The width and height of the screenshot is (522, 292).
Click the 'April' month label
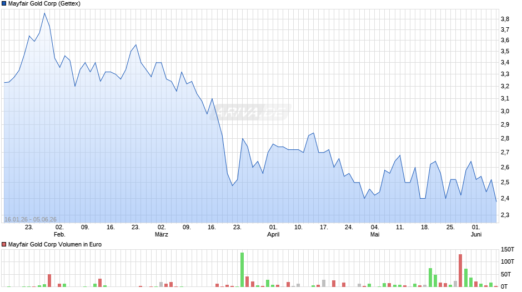(273, 234)
